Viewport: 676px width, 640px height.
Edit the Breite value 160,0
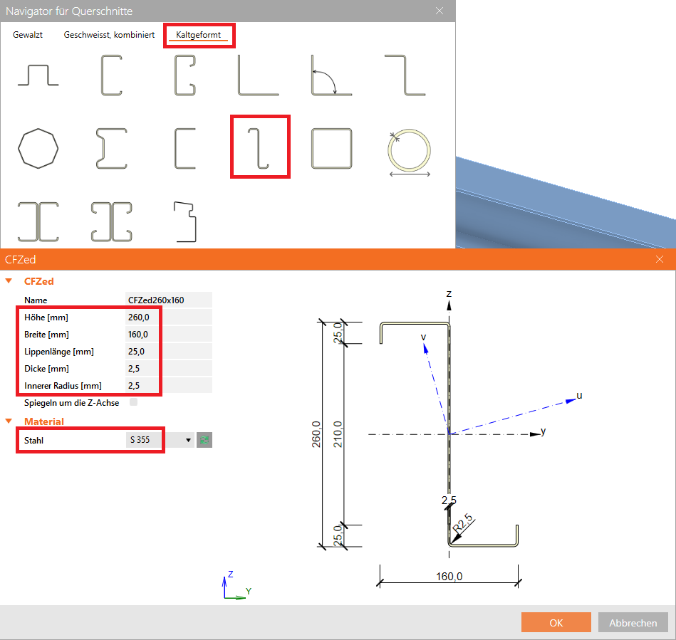point(169,335)
